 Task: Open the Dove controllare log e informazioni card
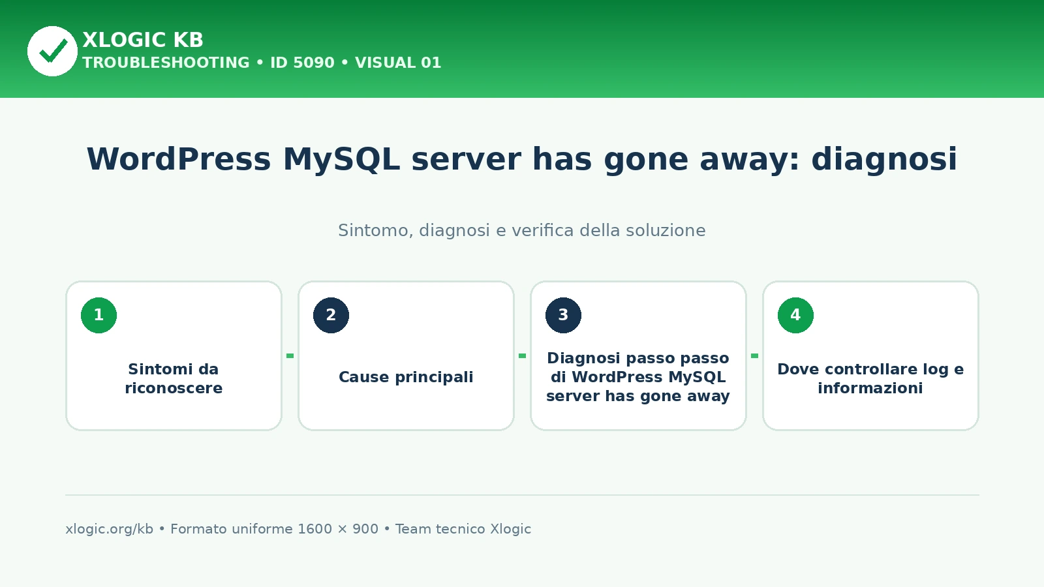tap(870, 355)
